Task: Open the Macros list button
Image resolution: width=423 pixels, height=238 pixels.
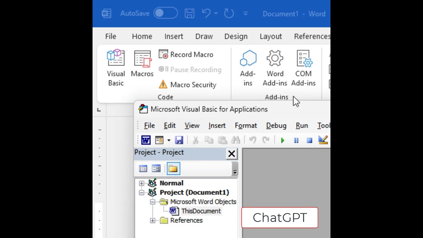Action: [142, 64]
